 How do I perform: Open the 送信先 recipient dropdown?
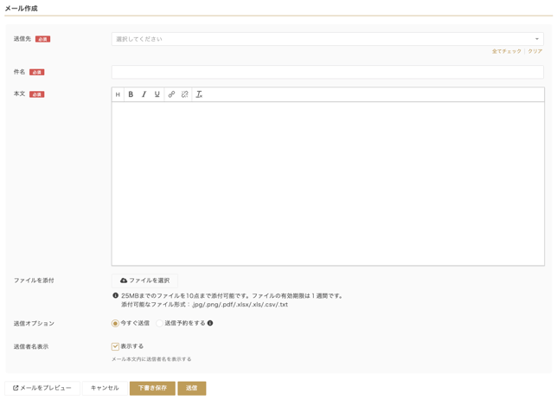(328, 39)
